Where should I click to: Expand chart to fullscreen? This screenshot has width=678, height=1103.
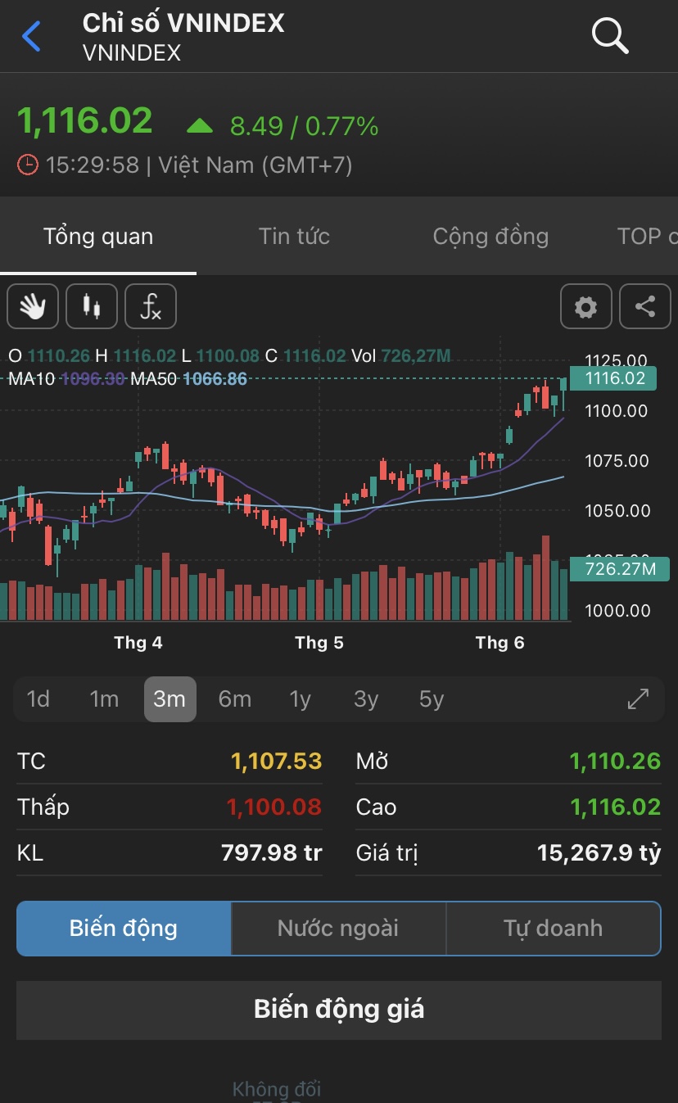[x=638, y=699]
